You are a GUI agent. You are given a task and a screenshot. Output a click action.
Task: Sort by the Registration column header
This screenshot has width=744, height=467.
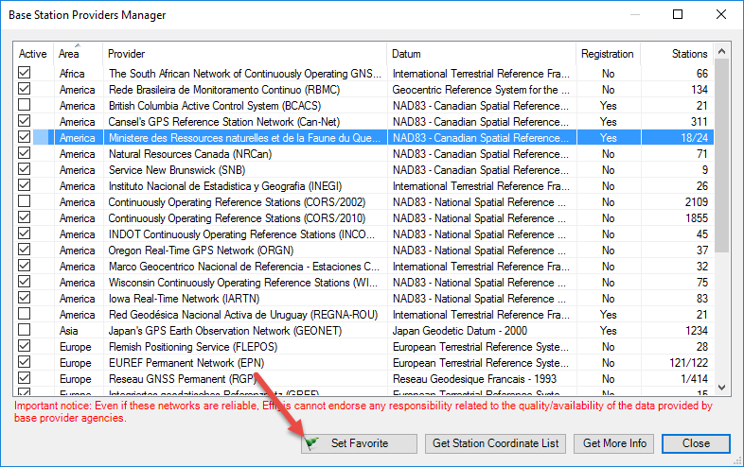608,54
